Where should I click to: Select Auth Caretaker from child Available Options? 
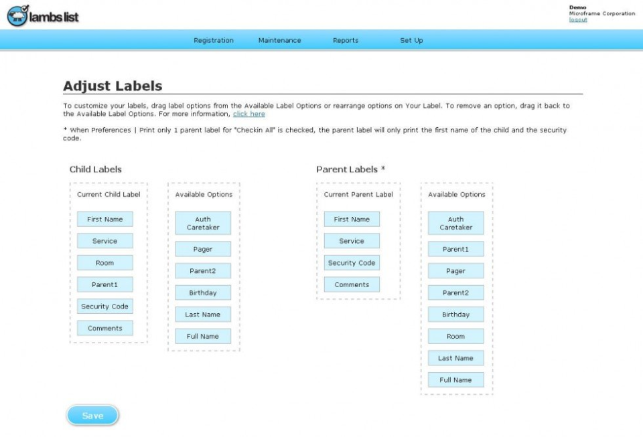click(202, 222)
